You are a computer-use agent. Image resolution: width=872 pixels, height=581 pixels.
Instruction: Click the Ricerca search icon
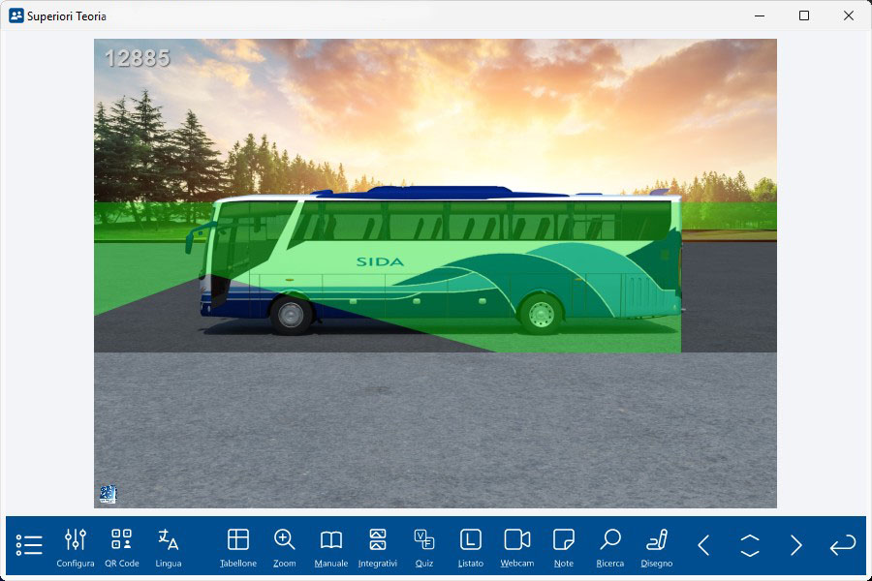click(x=610, y=547)
